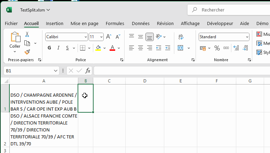Screen dimensions: 270x153
Task: Click the Increase Decimal icon
Action: [236, 48]
